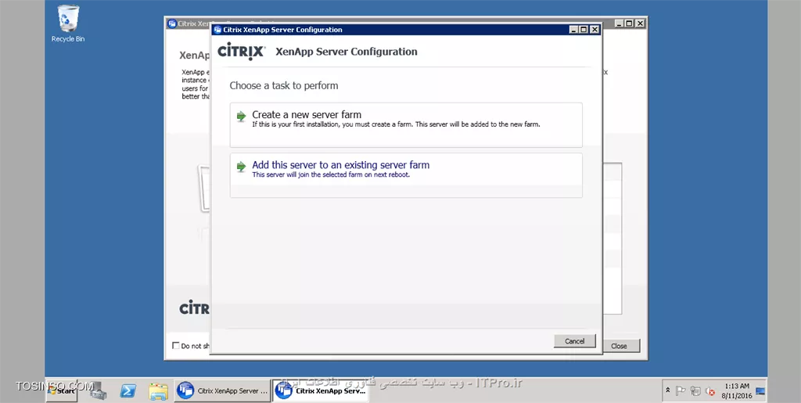This screenshot has width=801, height=403.
Task: Click the muted speaker tray icon
Action: click(710, 391)
